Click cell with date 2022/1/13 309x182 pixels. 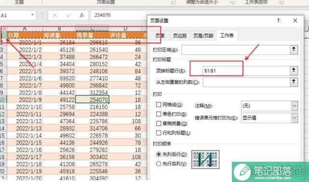[25, 128]
